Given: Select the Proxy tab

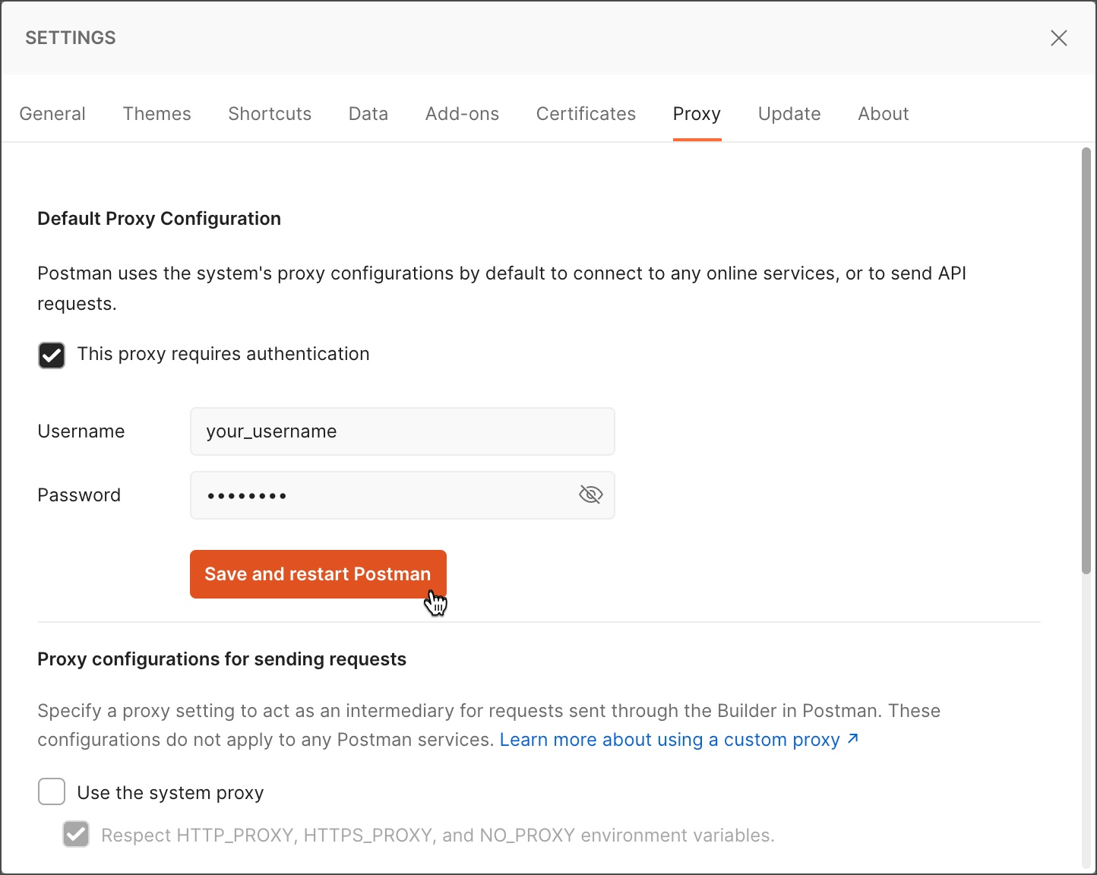Looking at the screenshot, I should pos(697,113).
